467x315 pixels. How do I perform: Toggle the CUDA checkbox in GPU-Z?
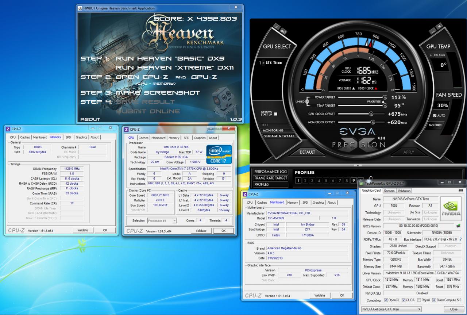pyautogui.click(x=404, y=300)
